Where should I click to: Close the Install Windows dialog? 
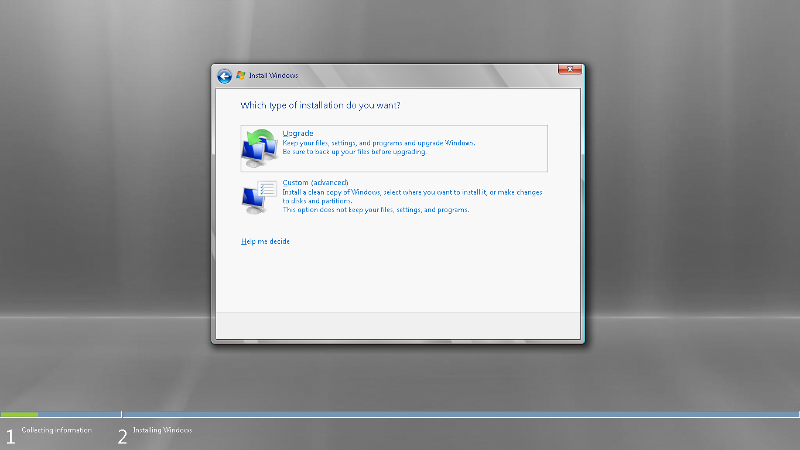click(570, 69)
